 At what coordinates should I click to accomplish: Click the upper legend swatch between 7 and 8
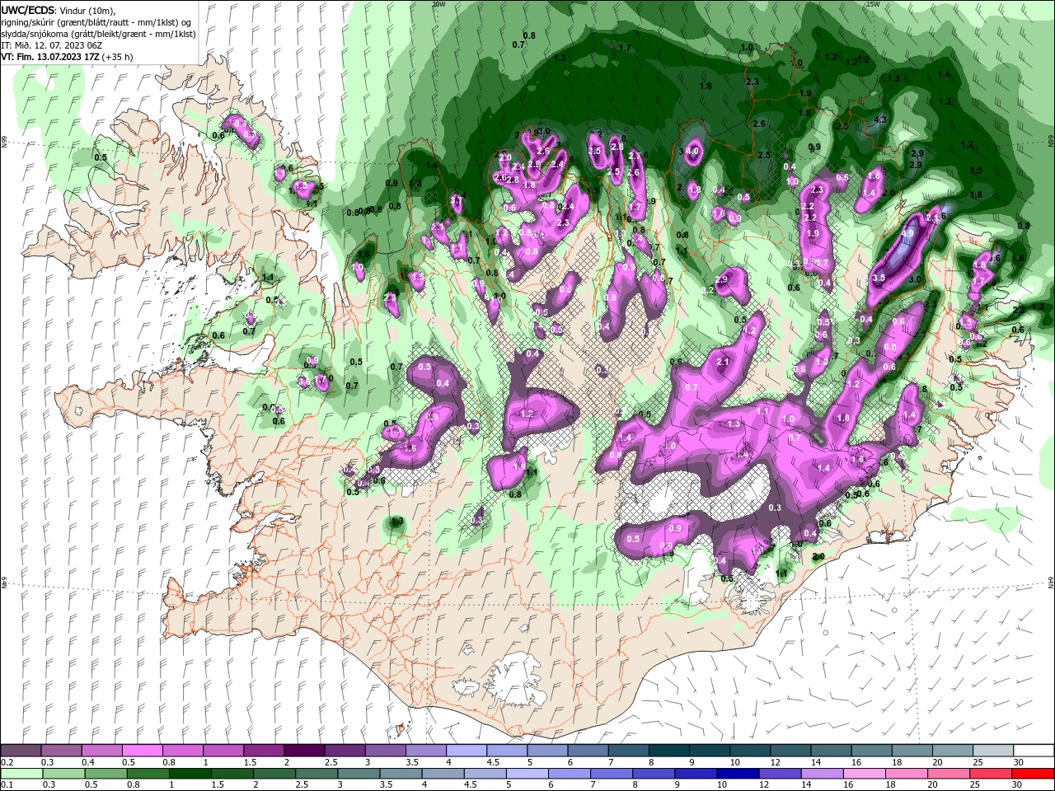[x=627, y=751]
